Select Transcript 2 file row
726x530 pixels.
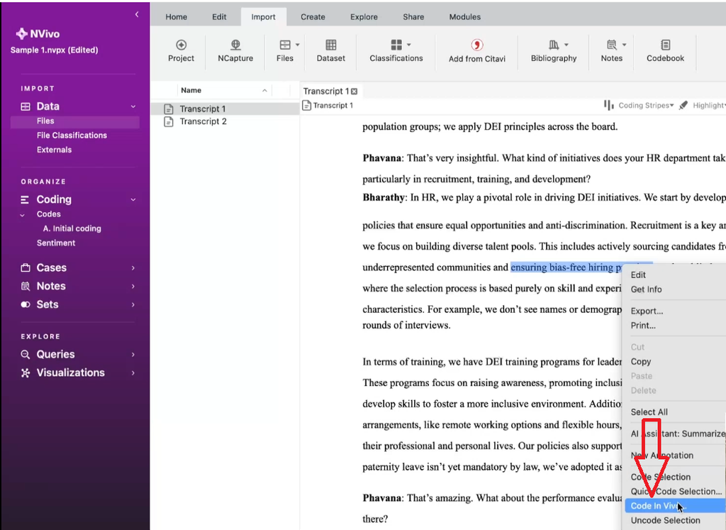coord(225,121)
